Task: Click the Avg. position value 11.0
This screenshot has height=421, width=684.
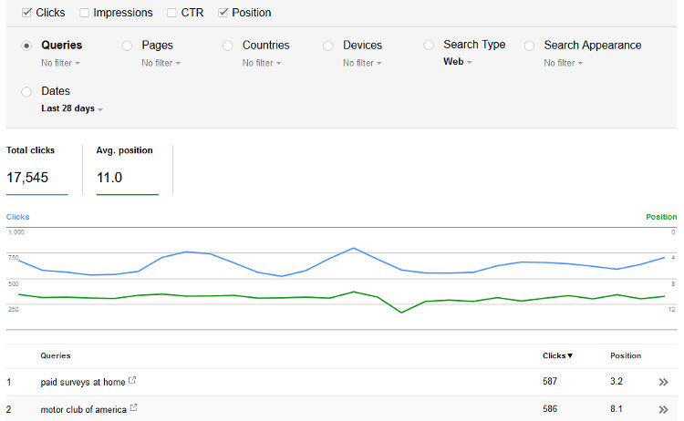Action: (x=109, y=178)
